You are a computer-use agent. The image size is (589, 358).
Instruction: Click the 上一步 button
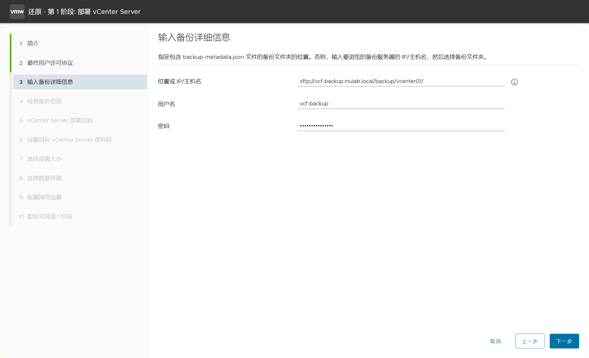(530, 341)
